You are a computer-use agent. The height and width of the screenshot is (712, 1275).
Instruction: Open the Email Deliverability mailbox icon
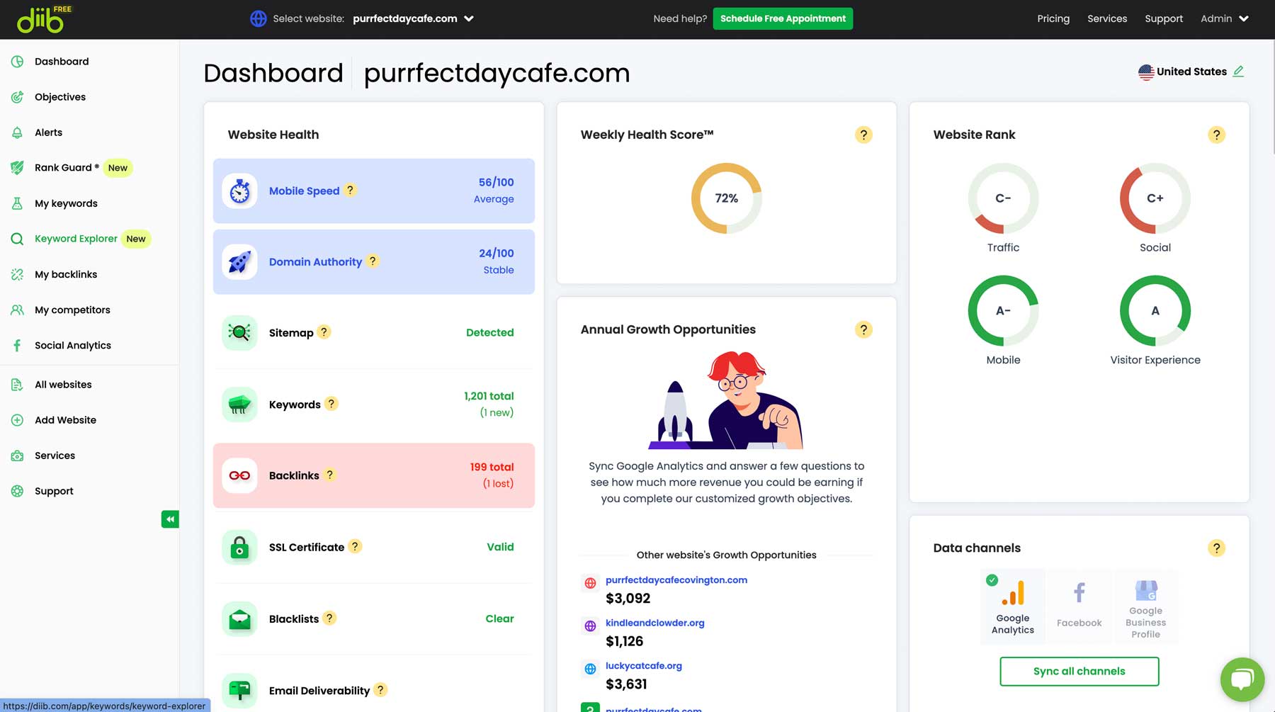(x=239, y=689)
